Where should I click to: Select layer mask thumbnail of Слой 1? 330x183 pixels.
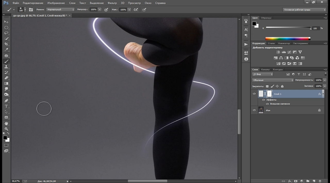[x=269, y=94]
